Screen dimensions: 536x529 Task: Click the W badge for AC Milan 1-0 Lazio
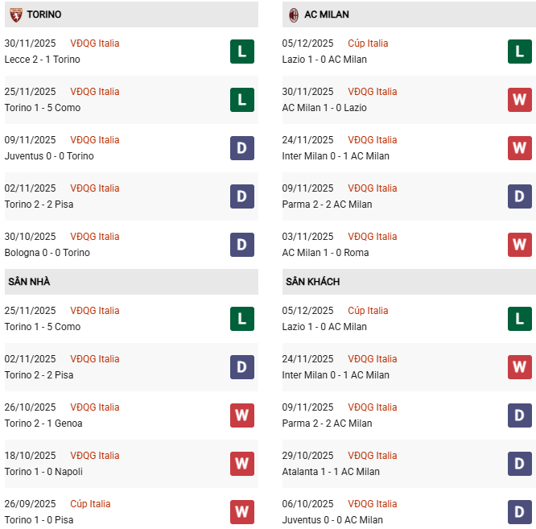coord(519,100)
